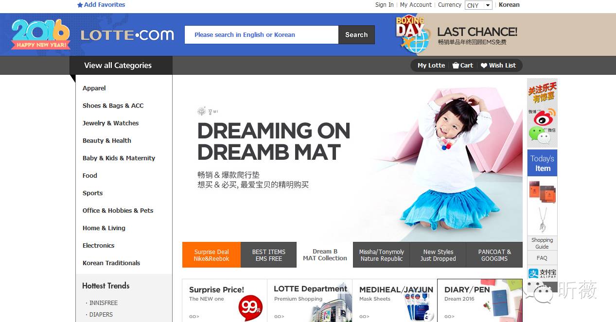Image resolution: width=616 pixels, height=322 pixels.
Task: Open the Sports category
Action: [x=93, y=193]
